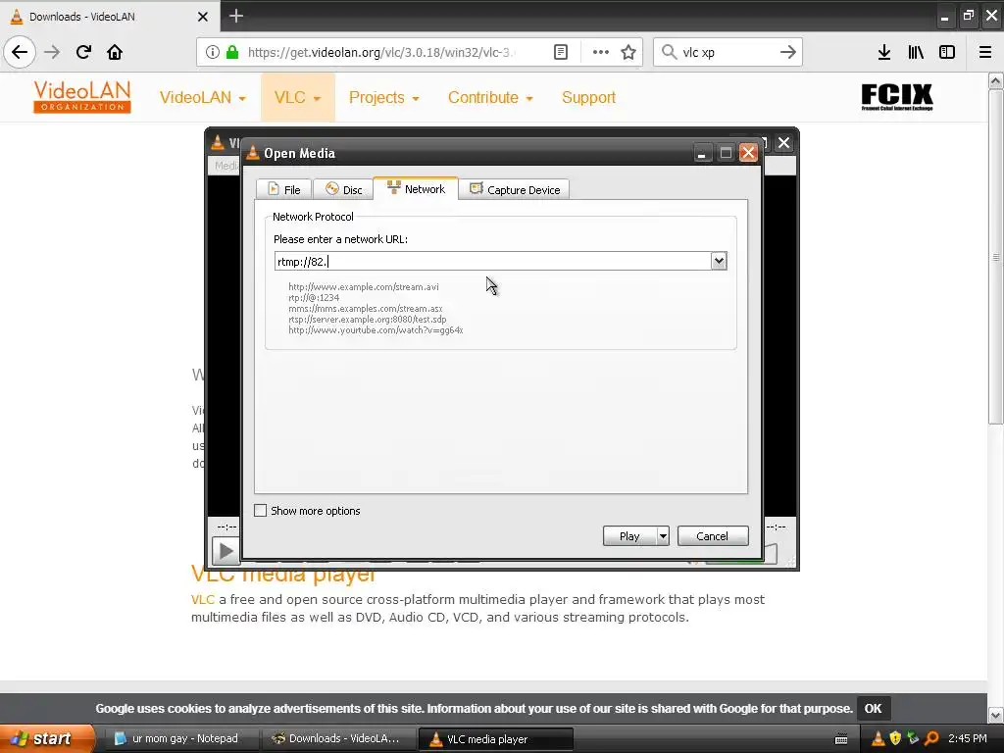Click example rtsp://server.example.org:8080/test.sdp
The width and height of the screenshot is (1004, 753).
tap(368, 320)
